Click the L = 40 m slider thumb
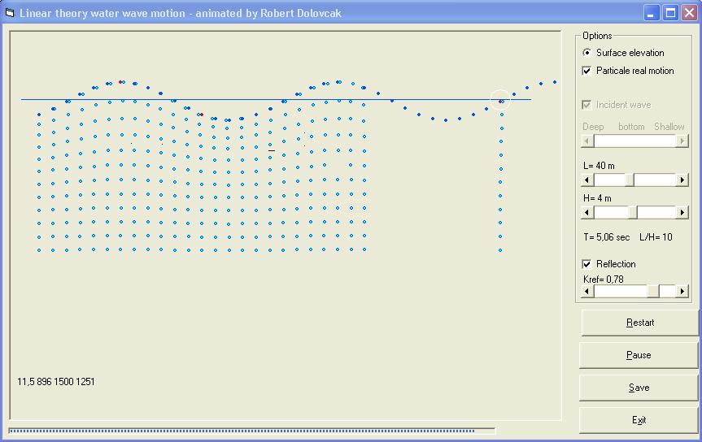 click(x=630, y=180)
